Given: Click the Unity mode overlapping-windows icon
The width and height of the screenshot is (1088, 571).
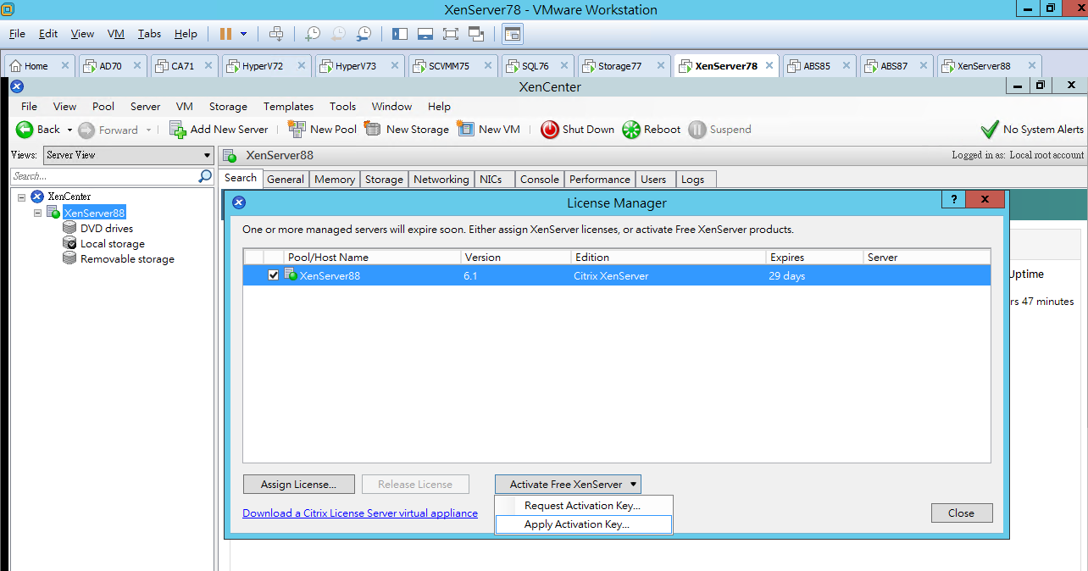Looking at the screenshot, I should (476, 34).
